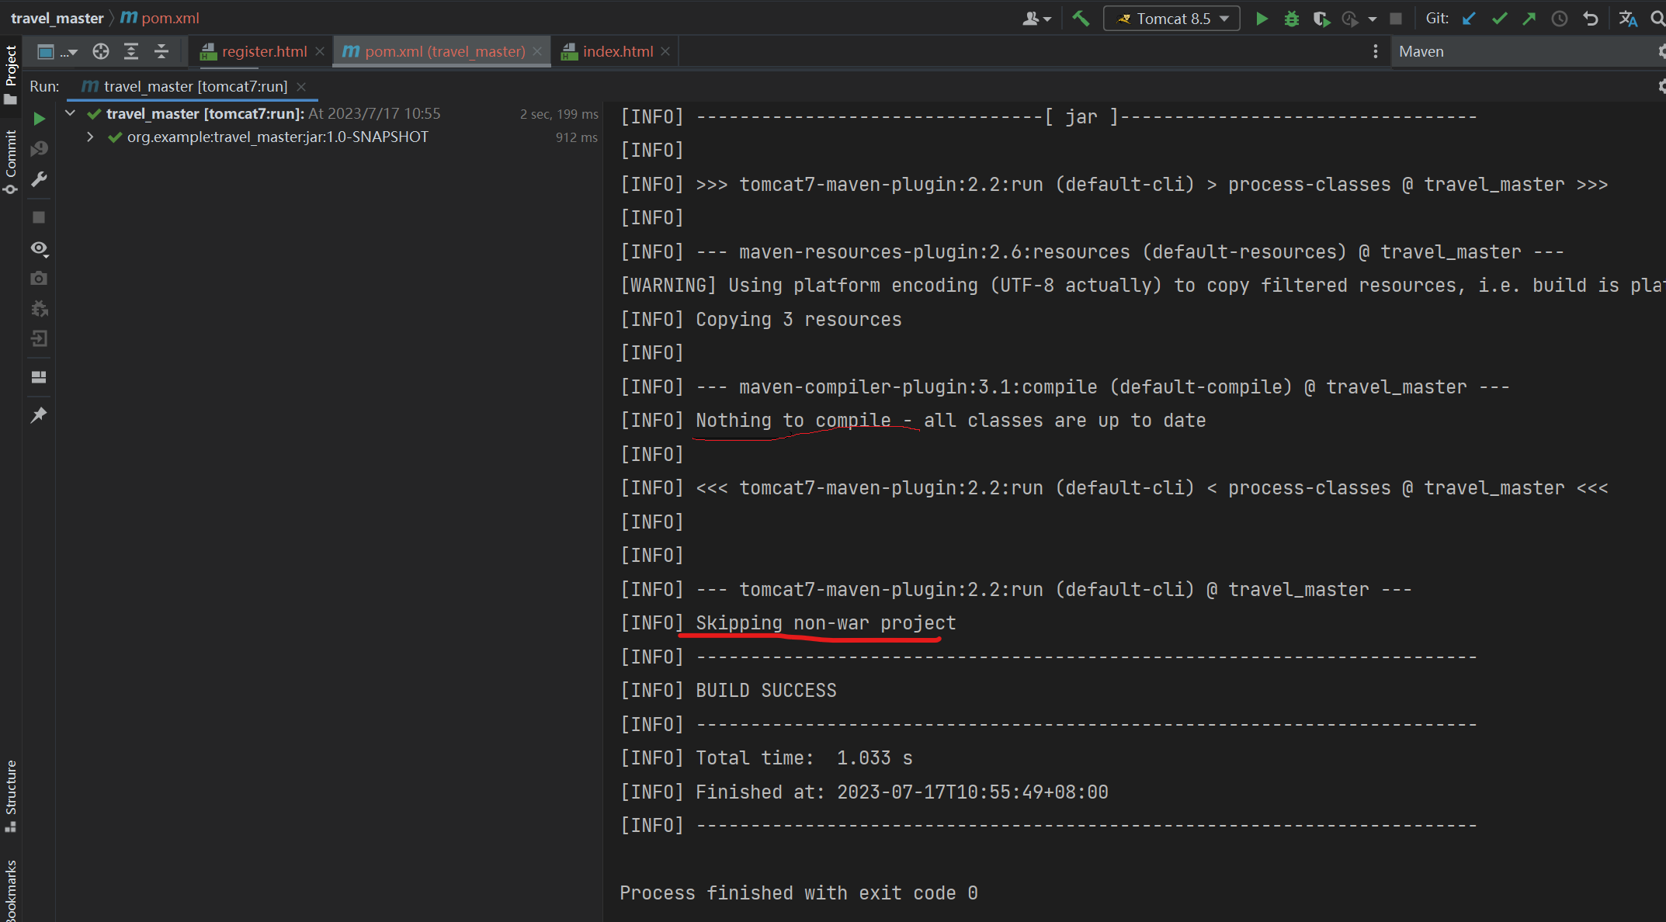Pin the Run tab
The image size is (1666, 922).
(39, 414)
